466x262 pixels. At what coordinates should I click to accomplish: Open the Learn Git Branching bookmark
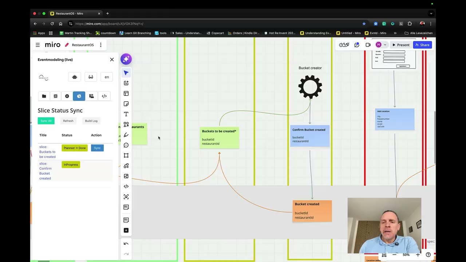(135, 33)
